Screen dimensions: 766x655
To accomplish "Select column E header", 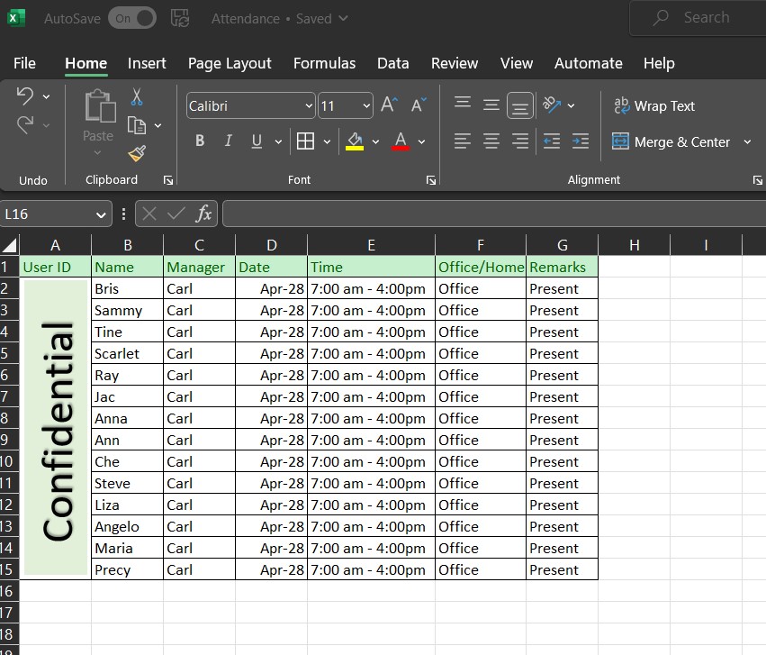I will [371, 244].
